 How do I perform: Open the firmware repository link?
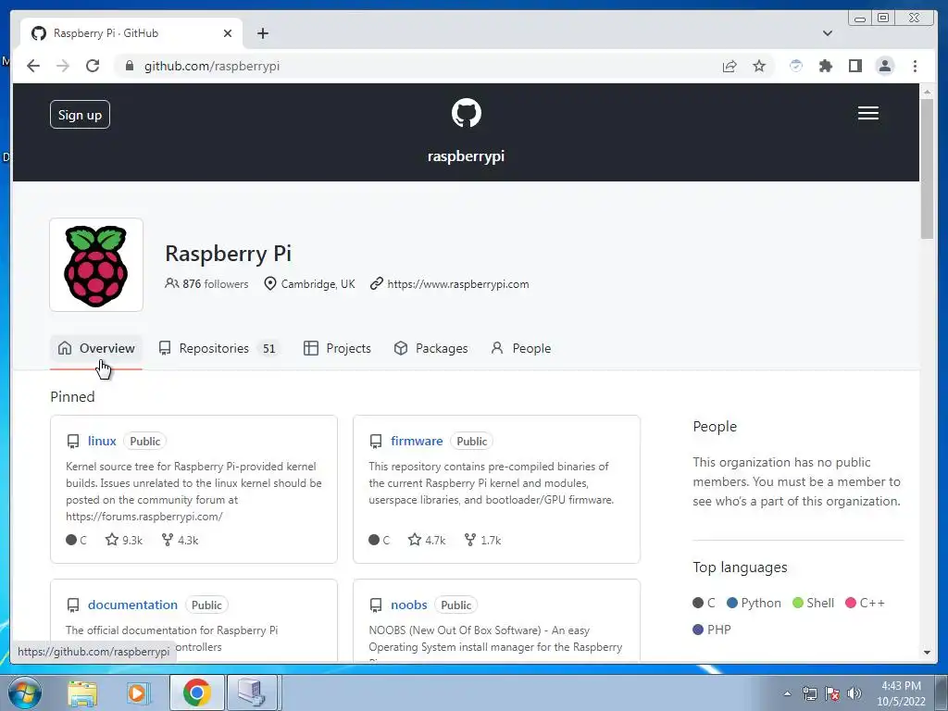(417, 441)
